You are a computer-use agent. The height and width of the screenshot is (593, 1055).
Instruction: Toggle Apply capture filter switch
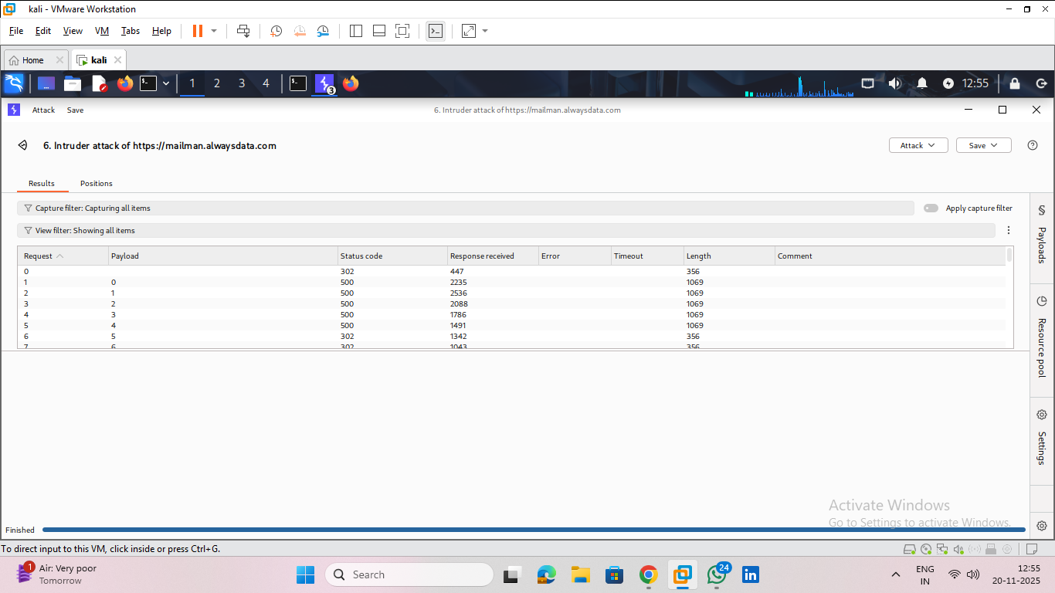(x=931, y=208)
